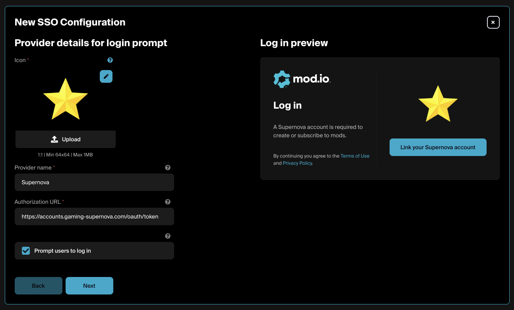Open the Terms of Use link

click(x=355, y=156)
